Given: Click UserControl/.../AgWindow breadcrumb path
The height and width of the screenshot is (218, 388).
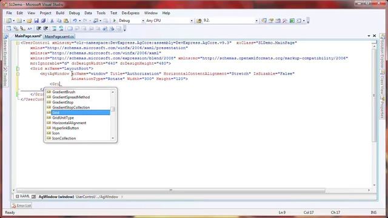Looking at the screenshot, I should point(97,197).
